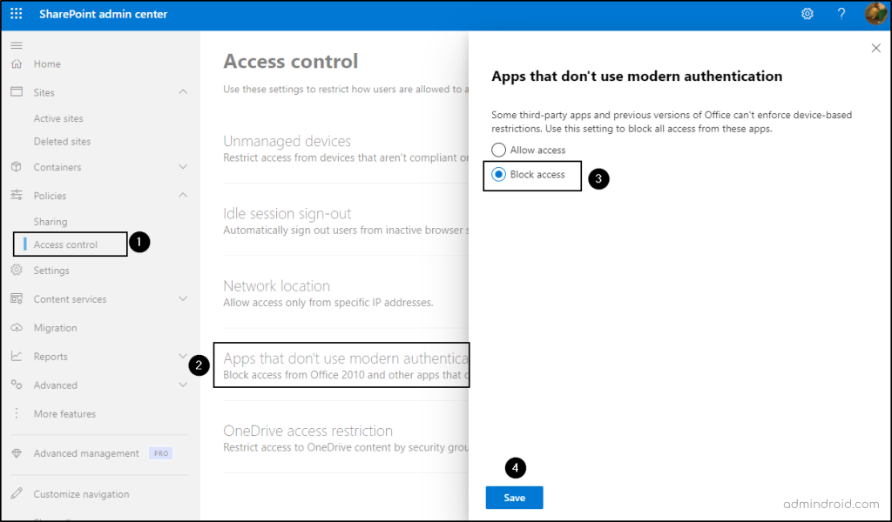Click the Save button
The width and height of the screenshot is (892, 522).
click(514, 498)
